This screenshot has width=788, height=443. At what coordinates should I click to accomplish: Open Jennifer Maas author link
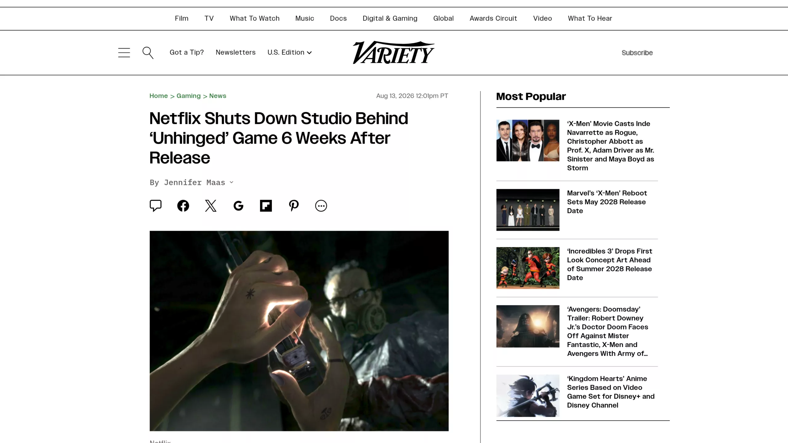[x=195, y=182]
